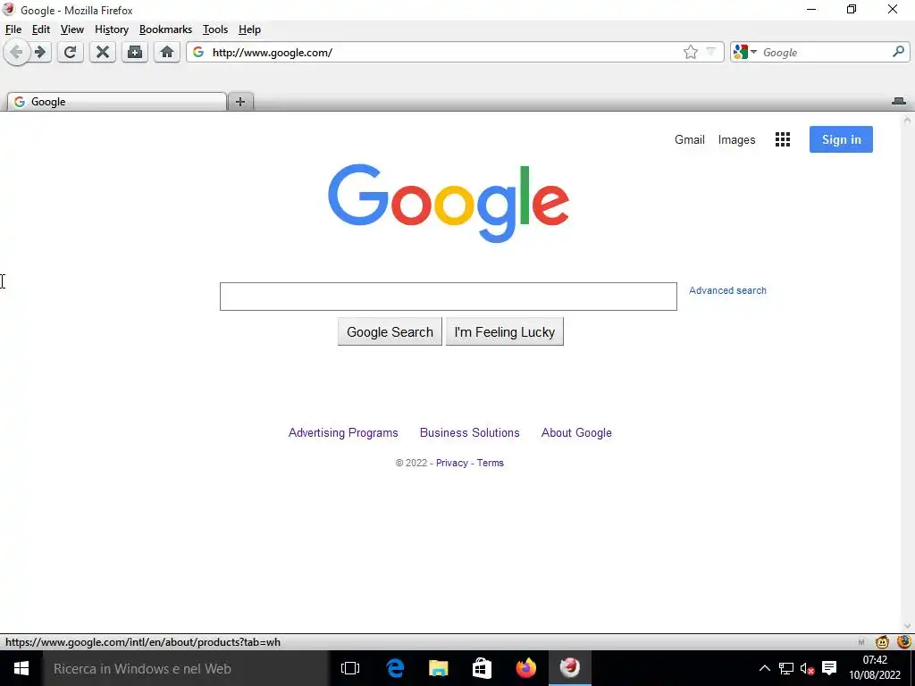Click the status bar URL text about/products?tab=wh
The width and height of the screenshot is (915, 686).
pos(143,642)
